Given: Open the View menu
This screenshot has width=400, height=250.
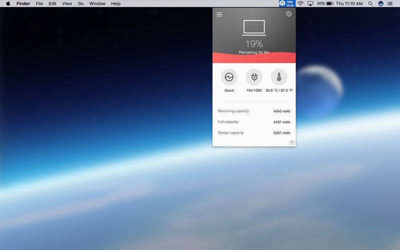Looking at the screenshot, I should point(67,3).
